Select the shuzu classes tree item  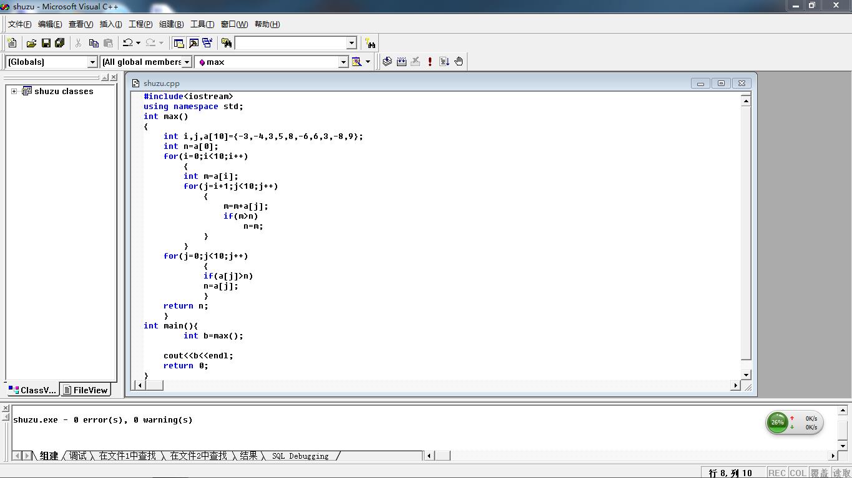point(64,91)
